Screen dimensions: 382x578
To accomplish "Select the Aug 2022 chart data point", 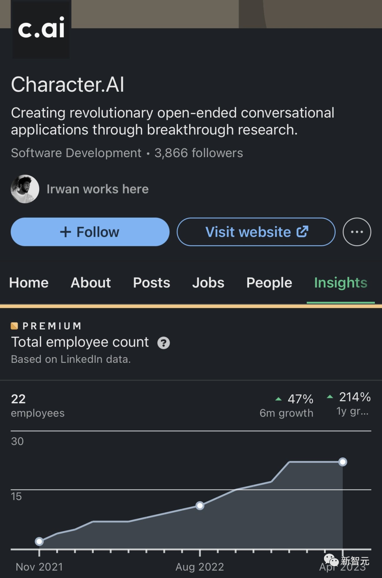I will pyautogui.click(x=200, y=505).
